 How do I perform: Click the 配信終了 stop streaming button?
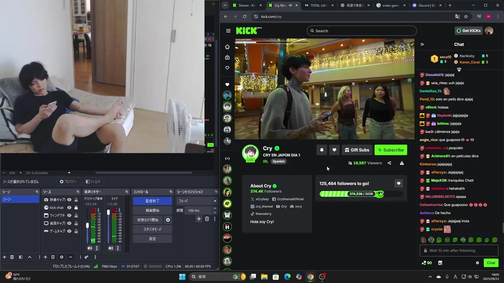coord(152,201)
